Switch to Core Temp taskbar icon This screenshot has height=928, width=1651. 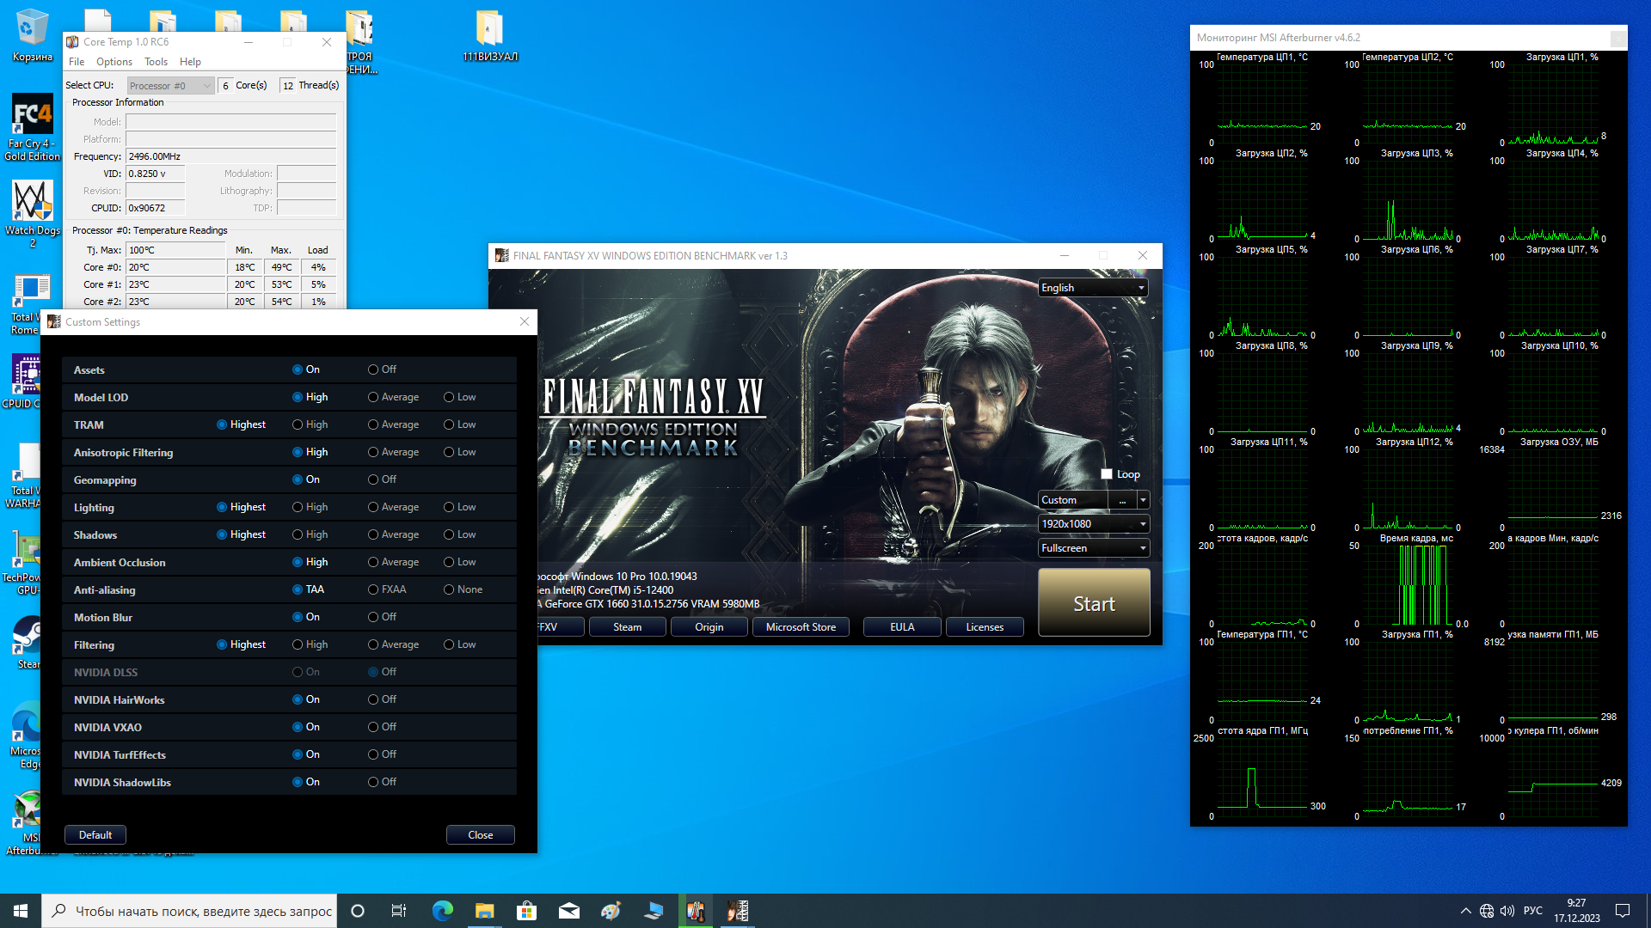(696, 911)
